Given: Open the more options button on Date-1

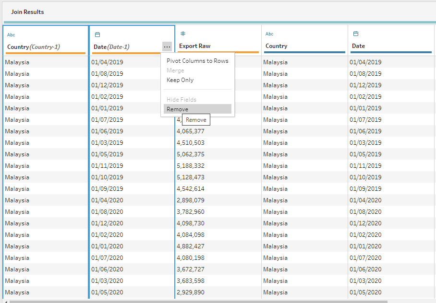Looking at the screenshot, I should click(167, 47).
